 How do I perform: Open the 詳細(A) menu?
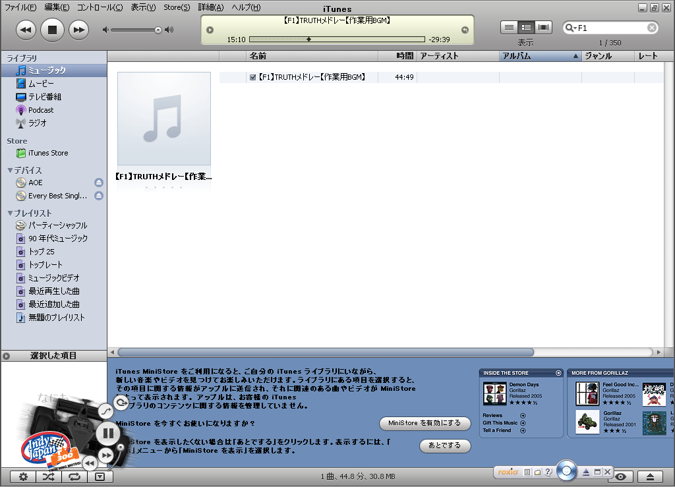[210, 7]
